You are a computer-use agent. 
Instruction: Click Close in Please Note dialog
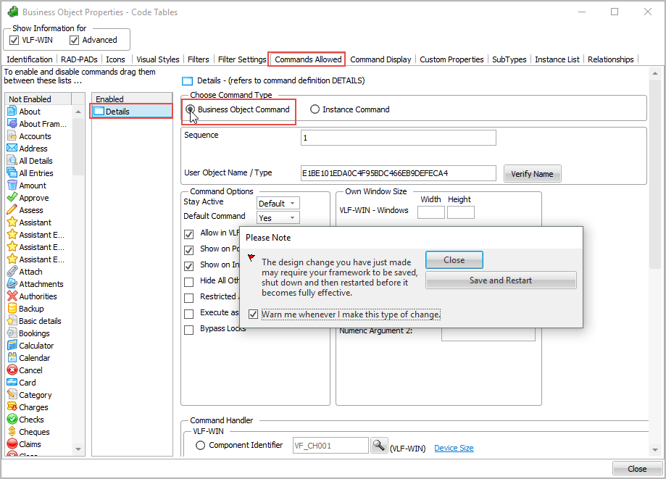(454, 260)
